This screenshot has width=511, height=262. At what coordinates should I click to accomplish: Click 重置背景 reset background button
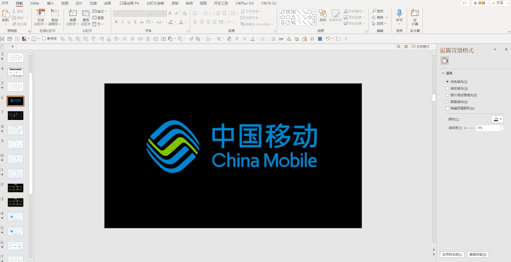point(478,254)
